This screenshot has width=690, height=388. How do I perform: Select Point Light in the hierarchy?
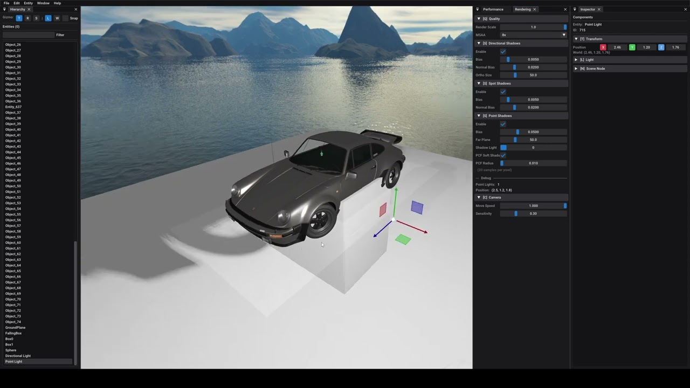point(38,362)
